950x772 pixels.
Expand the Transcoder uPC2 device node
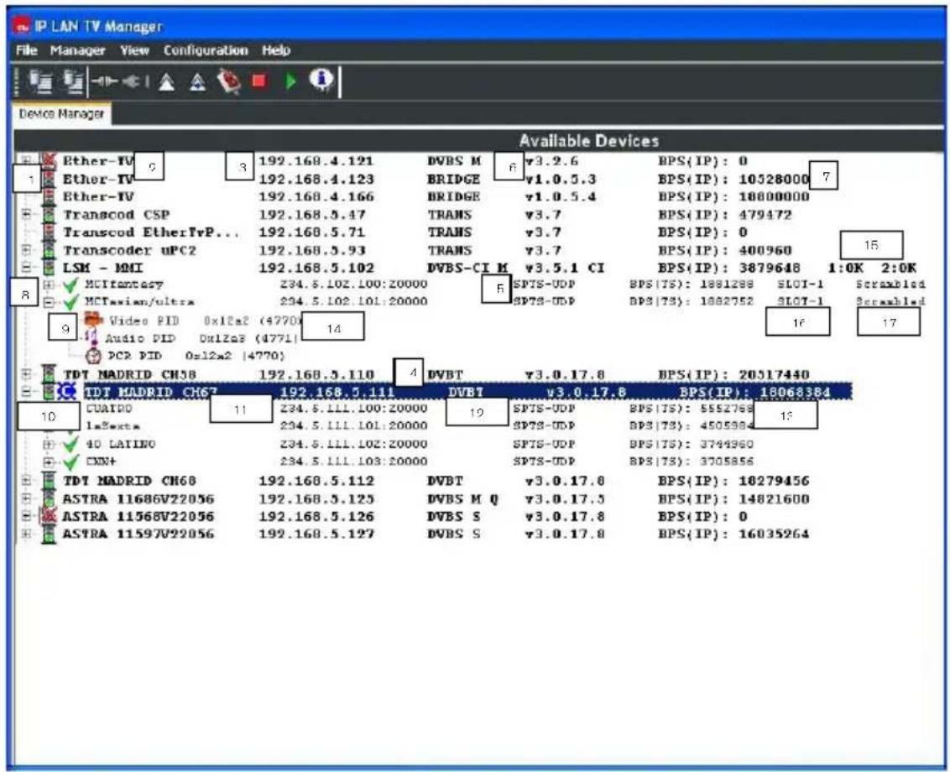[x=26, y=250]
